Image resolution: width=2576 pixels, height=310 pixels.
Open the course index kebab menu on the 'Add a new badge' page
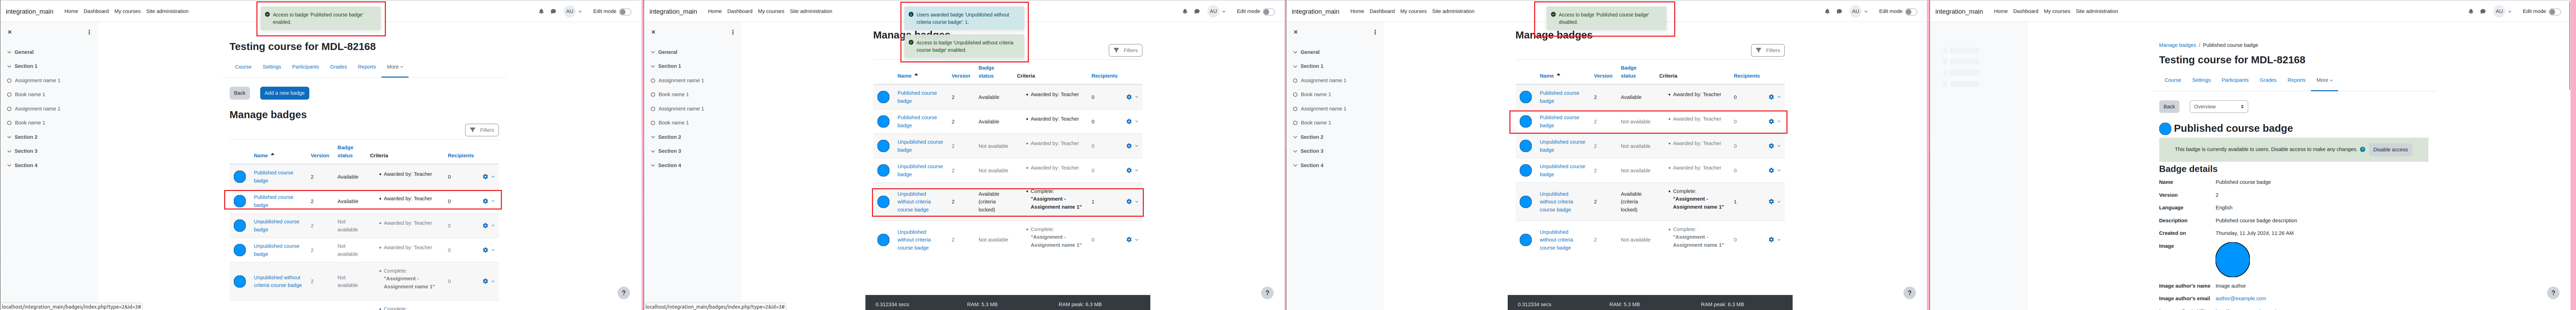click(x=89, y=32)
